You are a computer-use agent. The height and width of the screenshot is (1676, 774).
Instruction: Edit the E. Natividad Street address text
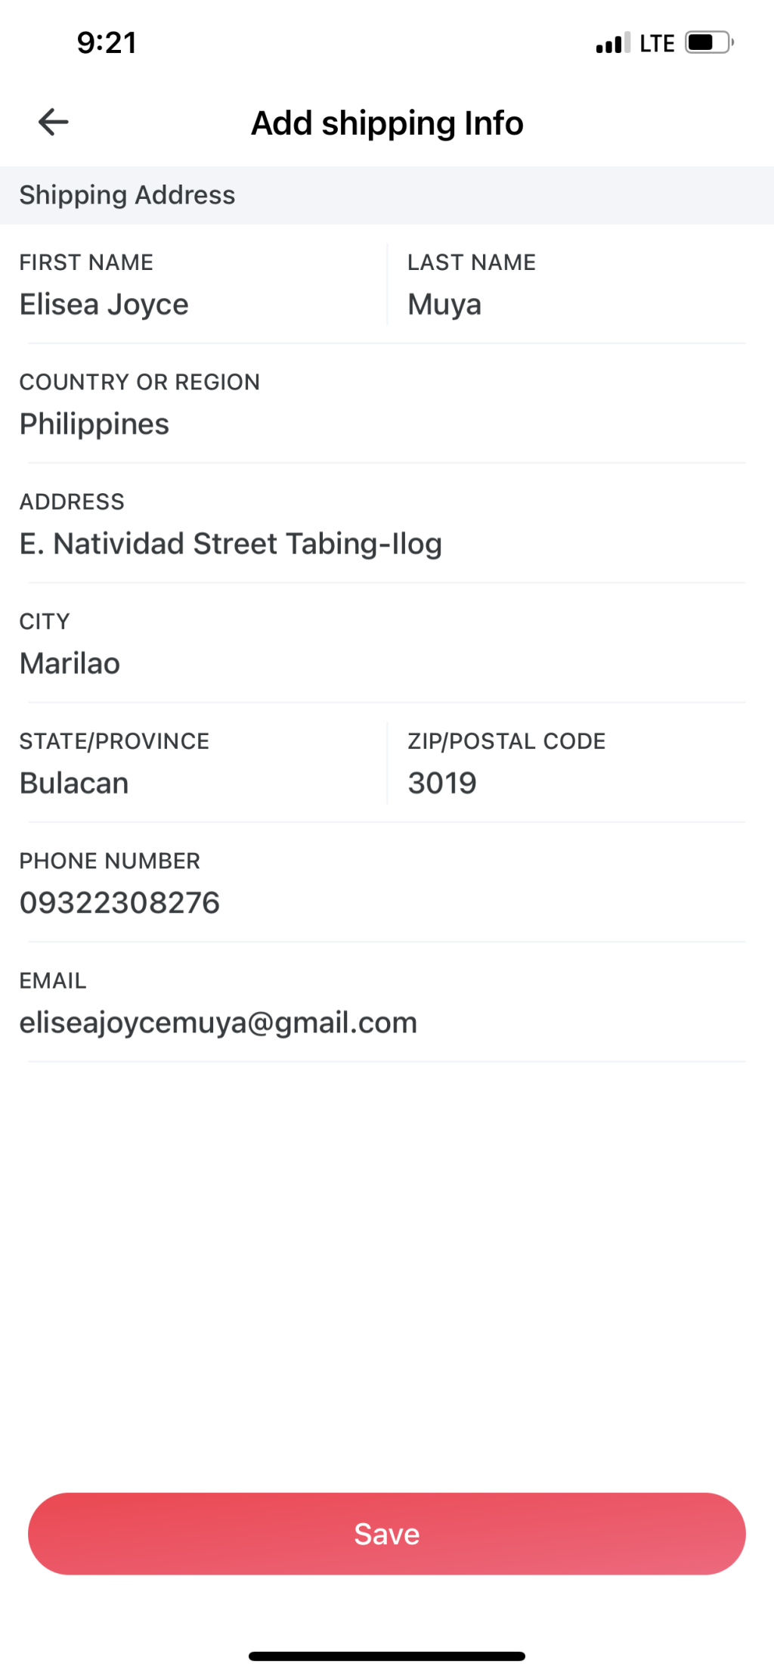click(231, 544)
